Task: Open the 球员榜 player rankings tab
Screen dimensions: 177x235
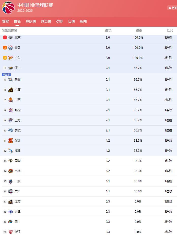Action: tap(46, 22)
